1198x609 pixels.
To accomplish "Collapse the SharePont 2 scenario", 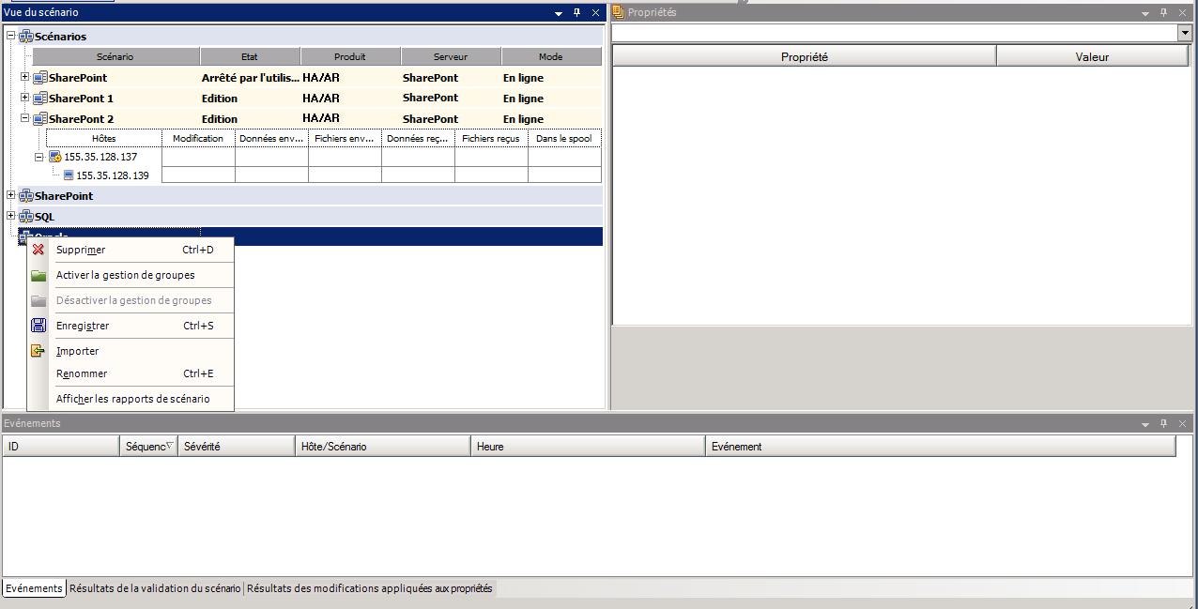I will (x=25, y=118).
